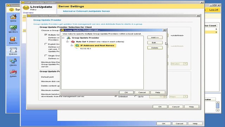
Task: Click Edit... in Provider List dialog
Action: [155, 43]
